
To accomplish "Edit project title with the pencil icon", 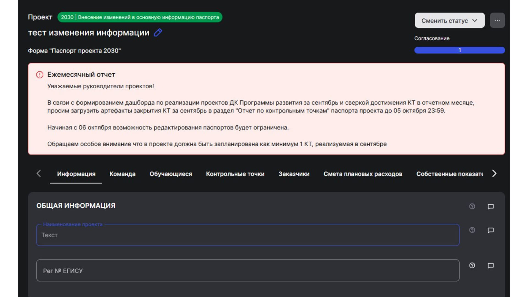I will 158,32.
